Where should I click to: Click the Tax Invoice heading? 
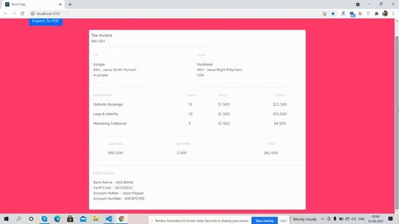tap(102, 35)
